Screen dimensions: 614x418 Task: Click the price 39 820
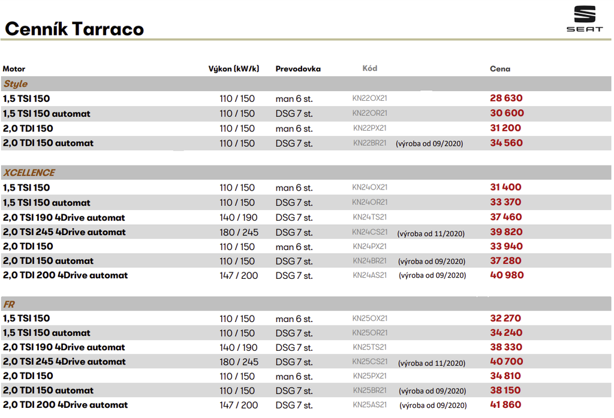click(x=506, y=232)
